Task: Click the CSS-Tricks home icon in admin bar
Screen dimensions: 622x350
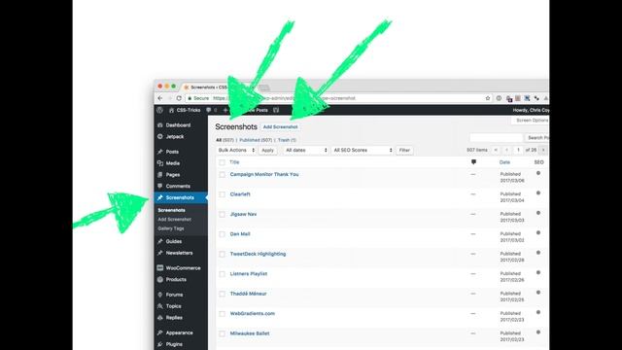Action: (171, 110)
